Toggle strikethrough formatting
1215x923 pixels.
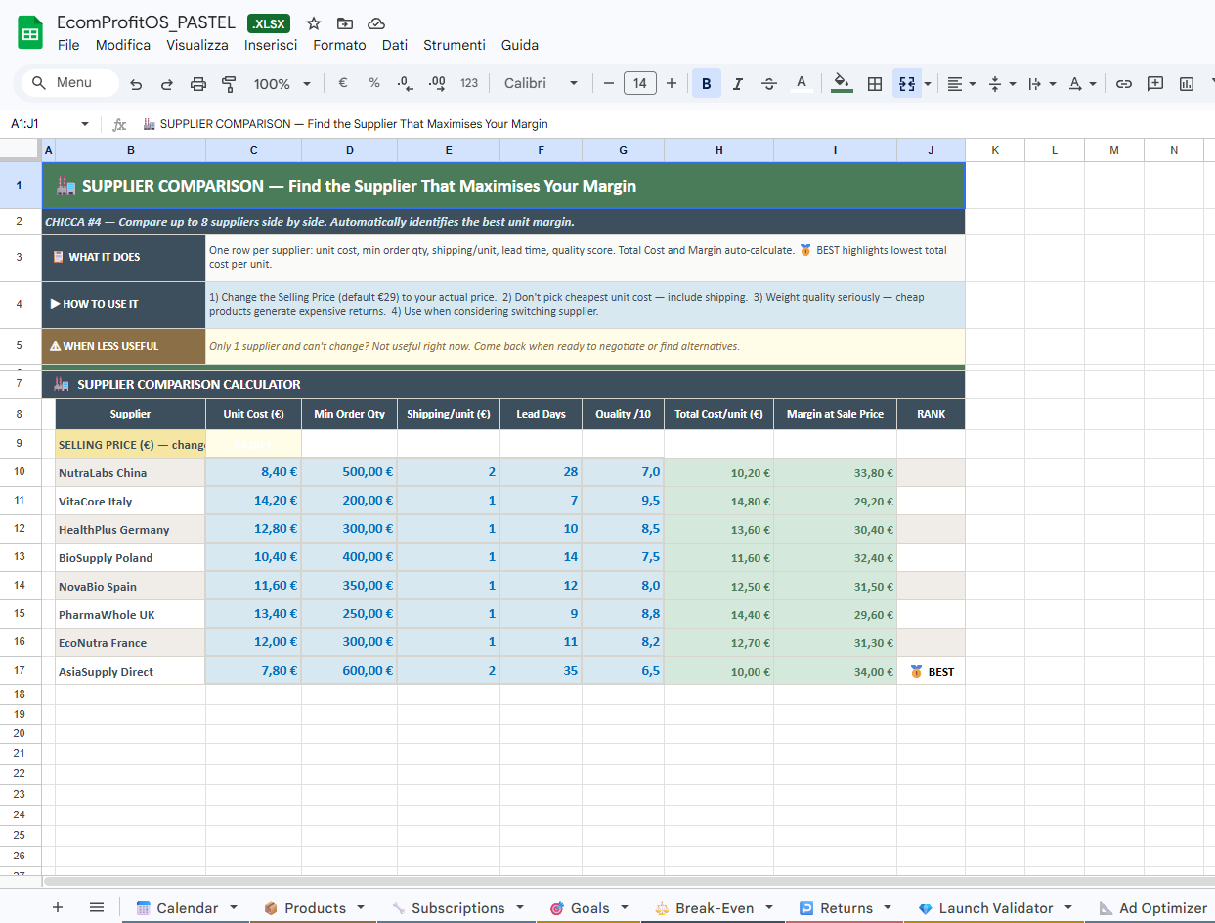click(x=769, y=84)
